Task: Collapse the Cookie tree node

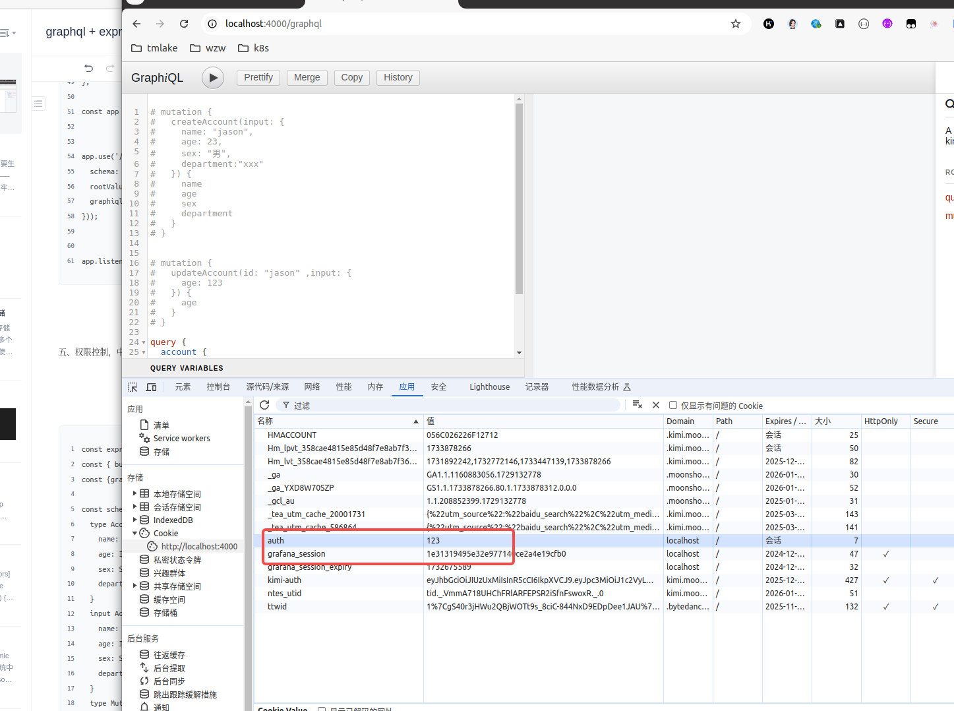Action: pos(135,533)
